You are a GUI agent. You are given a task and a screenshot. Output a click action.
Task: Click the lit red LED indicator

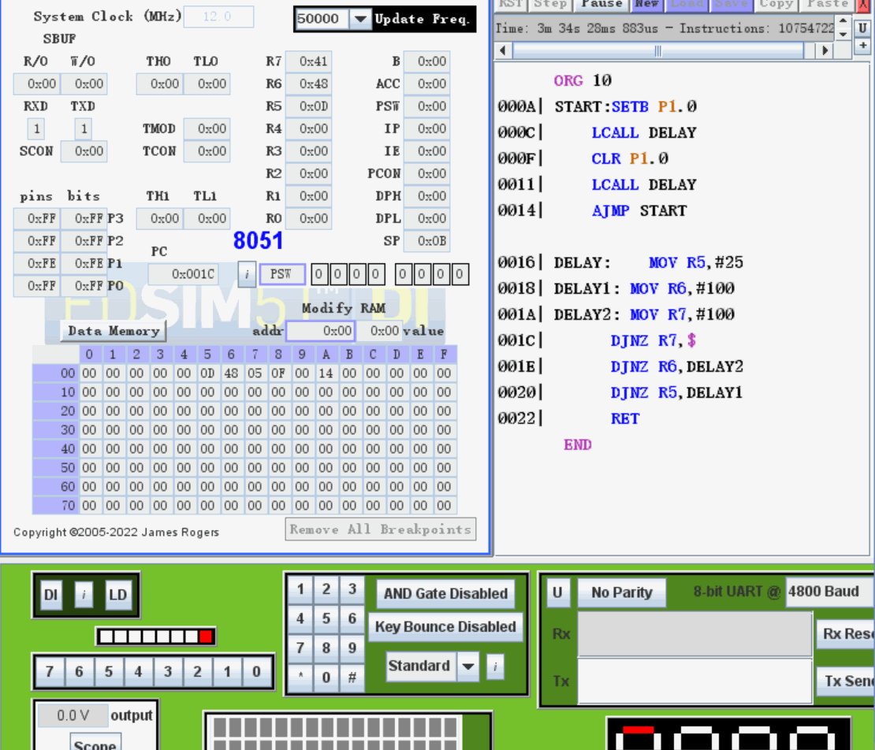(x=206, y=637)
